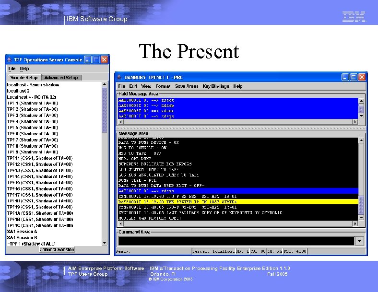
Task: Open Help menu in DANBURY window
Action: [x=238, y=86]
